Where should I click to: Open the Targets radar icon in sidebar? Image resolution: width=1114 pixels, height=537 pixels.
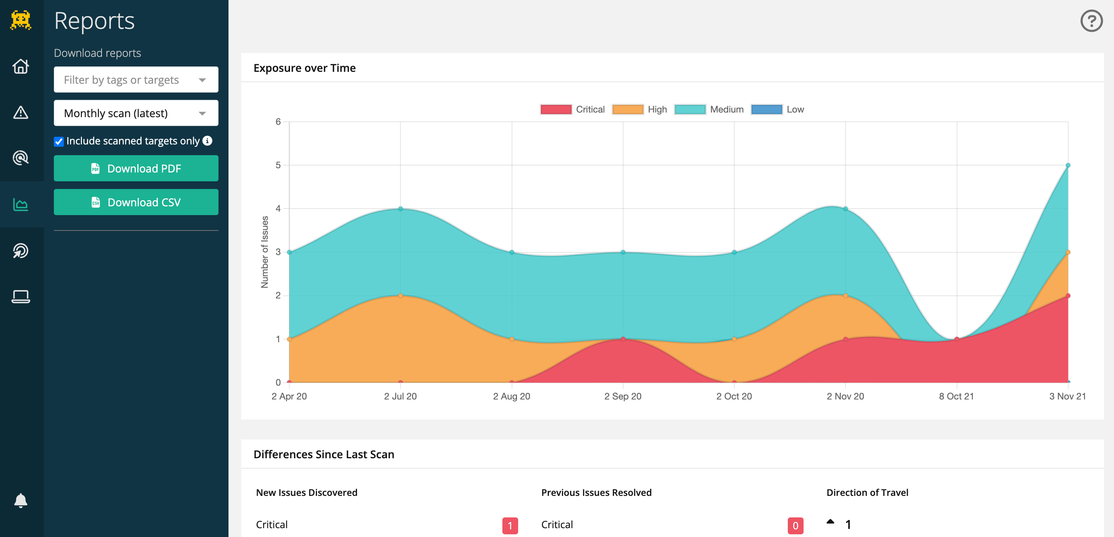pyautogui.click(x=21, y=158)
